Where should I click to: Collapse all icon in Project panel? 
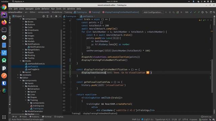click(x=51, y=16)
